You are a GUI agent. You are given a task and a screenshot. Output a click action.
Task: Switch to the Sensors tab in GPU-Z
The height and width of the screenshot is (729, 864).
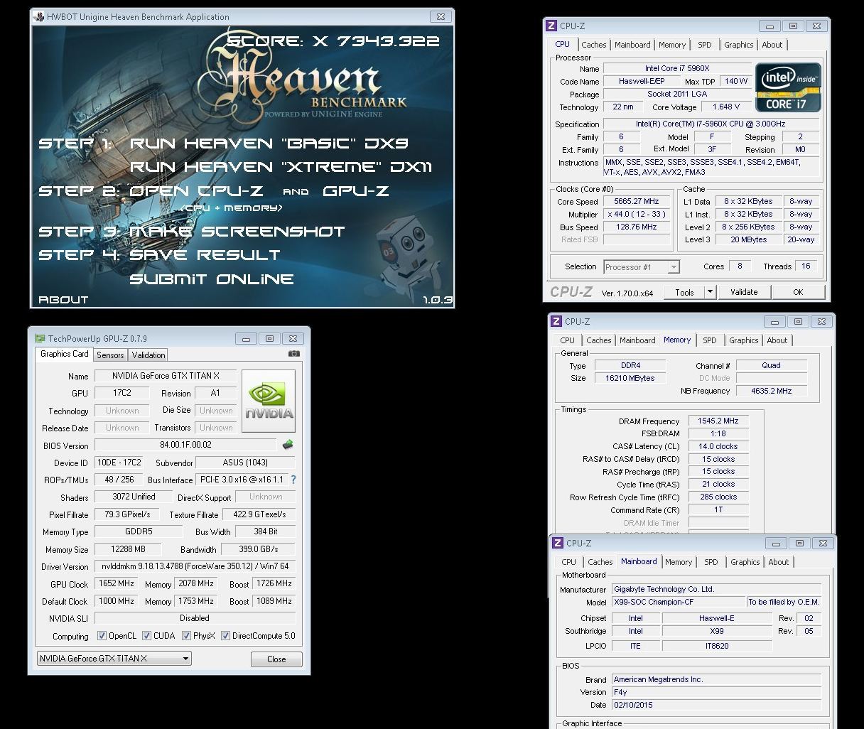[110, 355]
